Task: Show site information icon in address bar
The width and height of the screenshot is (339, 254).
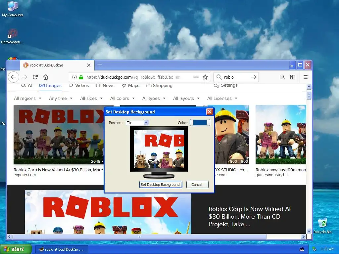Action: (x=74, y=77)
